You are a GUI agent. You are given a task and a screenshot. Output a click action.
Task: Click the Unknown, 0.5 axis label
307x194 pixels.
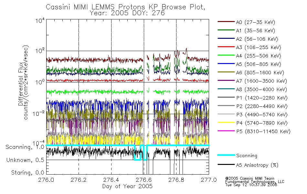[x=25, y=160]
